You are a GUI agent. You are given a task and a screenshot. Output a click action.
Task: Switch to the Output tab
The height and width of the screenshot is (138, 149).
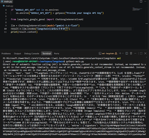tap(17, 54)
